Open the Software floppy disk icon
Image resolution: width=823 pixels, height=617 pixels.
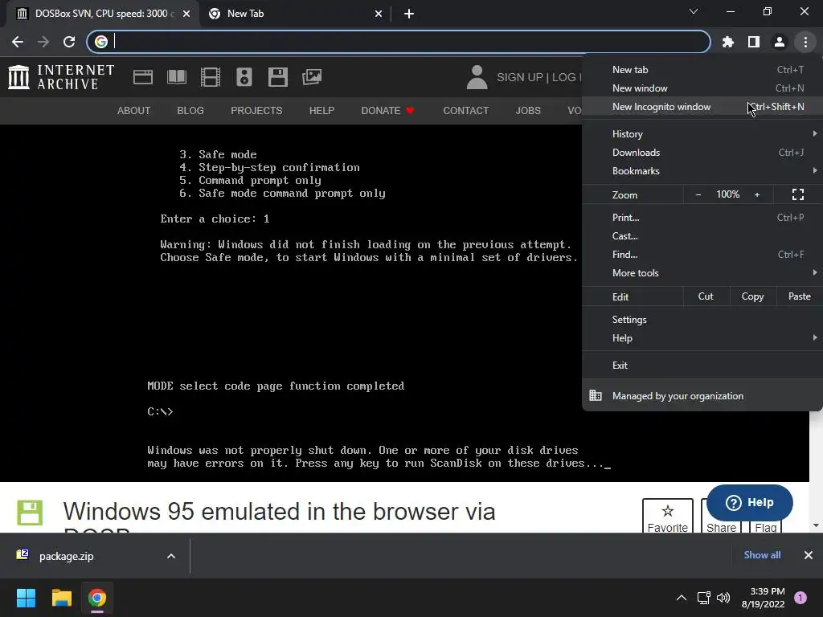(277, 77)
